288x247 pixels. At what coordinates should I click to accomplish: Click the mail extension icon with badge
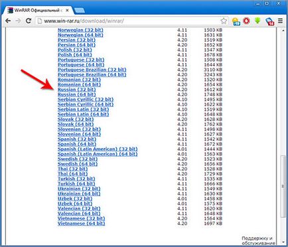[270, 21]
